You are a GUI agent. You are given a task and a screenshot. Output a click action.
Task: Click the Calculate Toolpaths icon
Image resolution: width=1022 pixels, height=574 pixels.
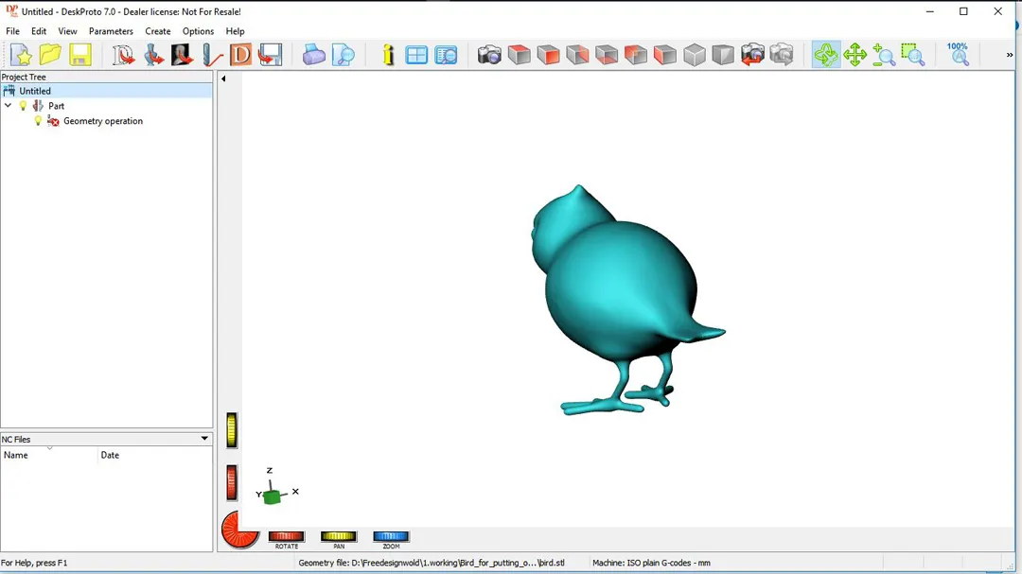(x=212, y=55)
